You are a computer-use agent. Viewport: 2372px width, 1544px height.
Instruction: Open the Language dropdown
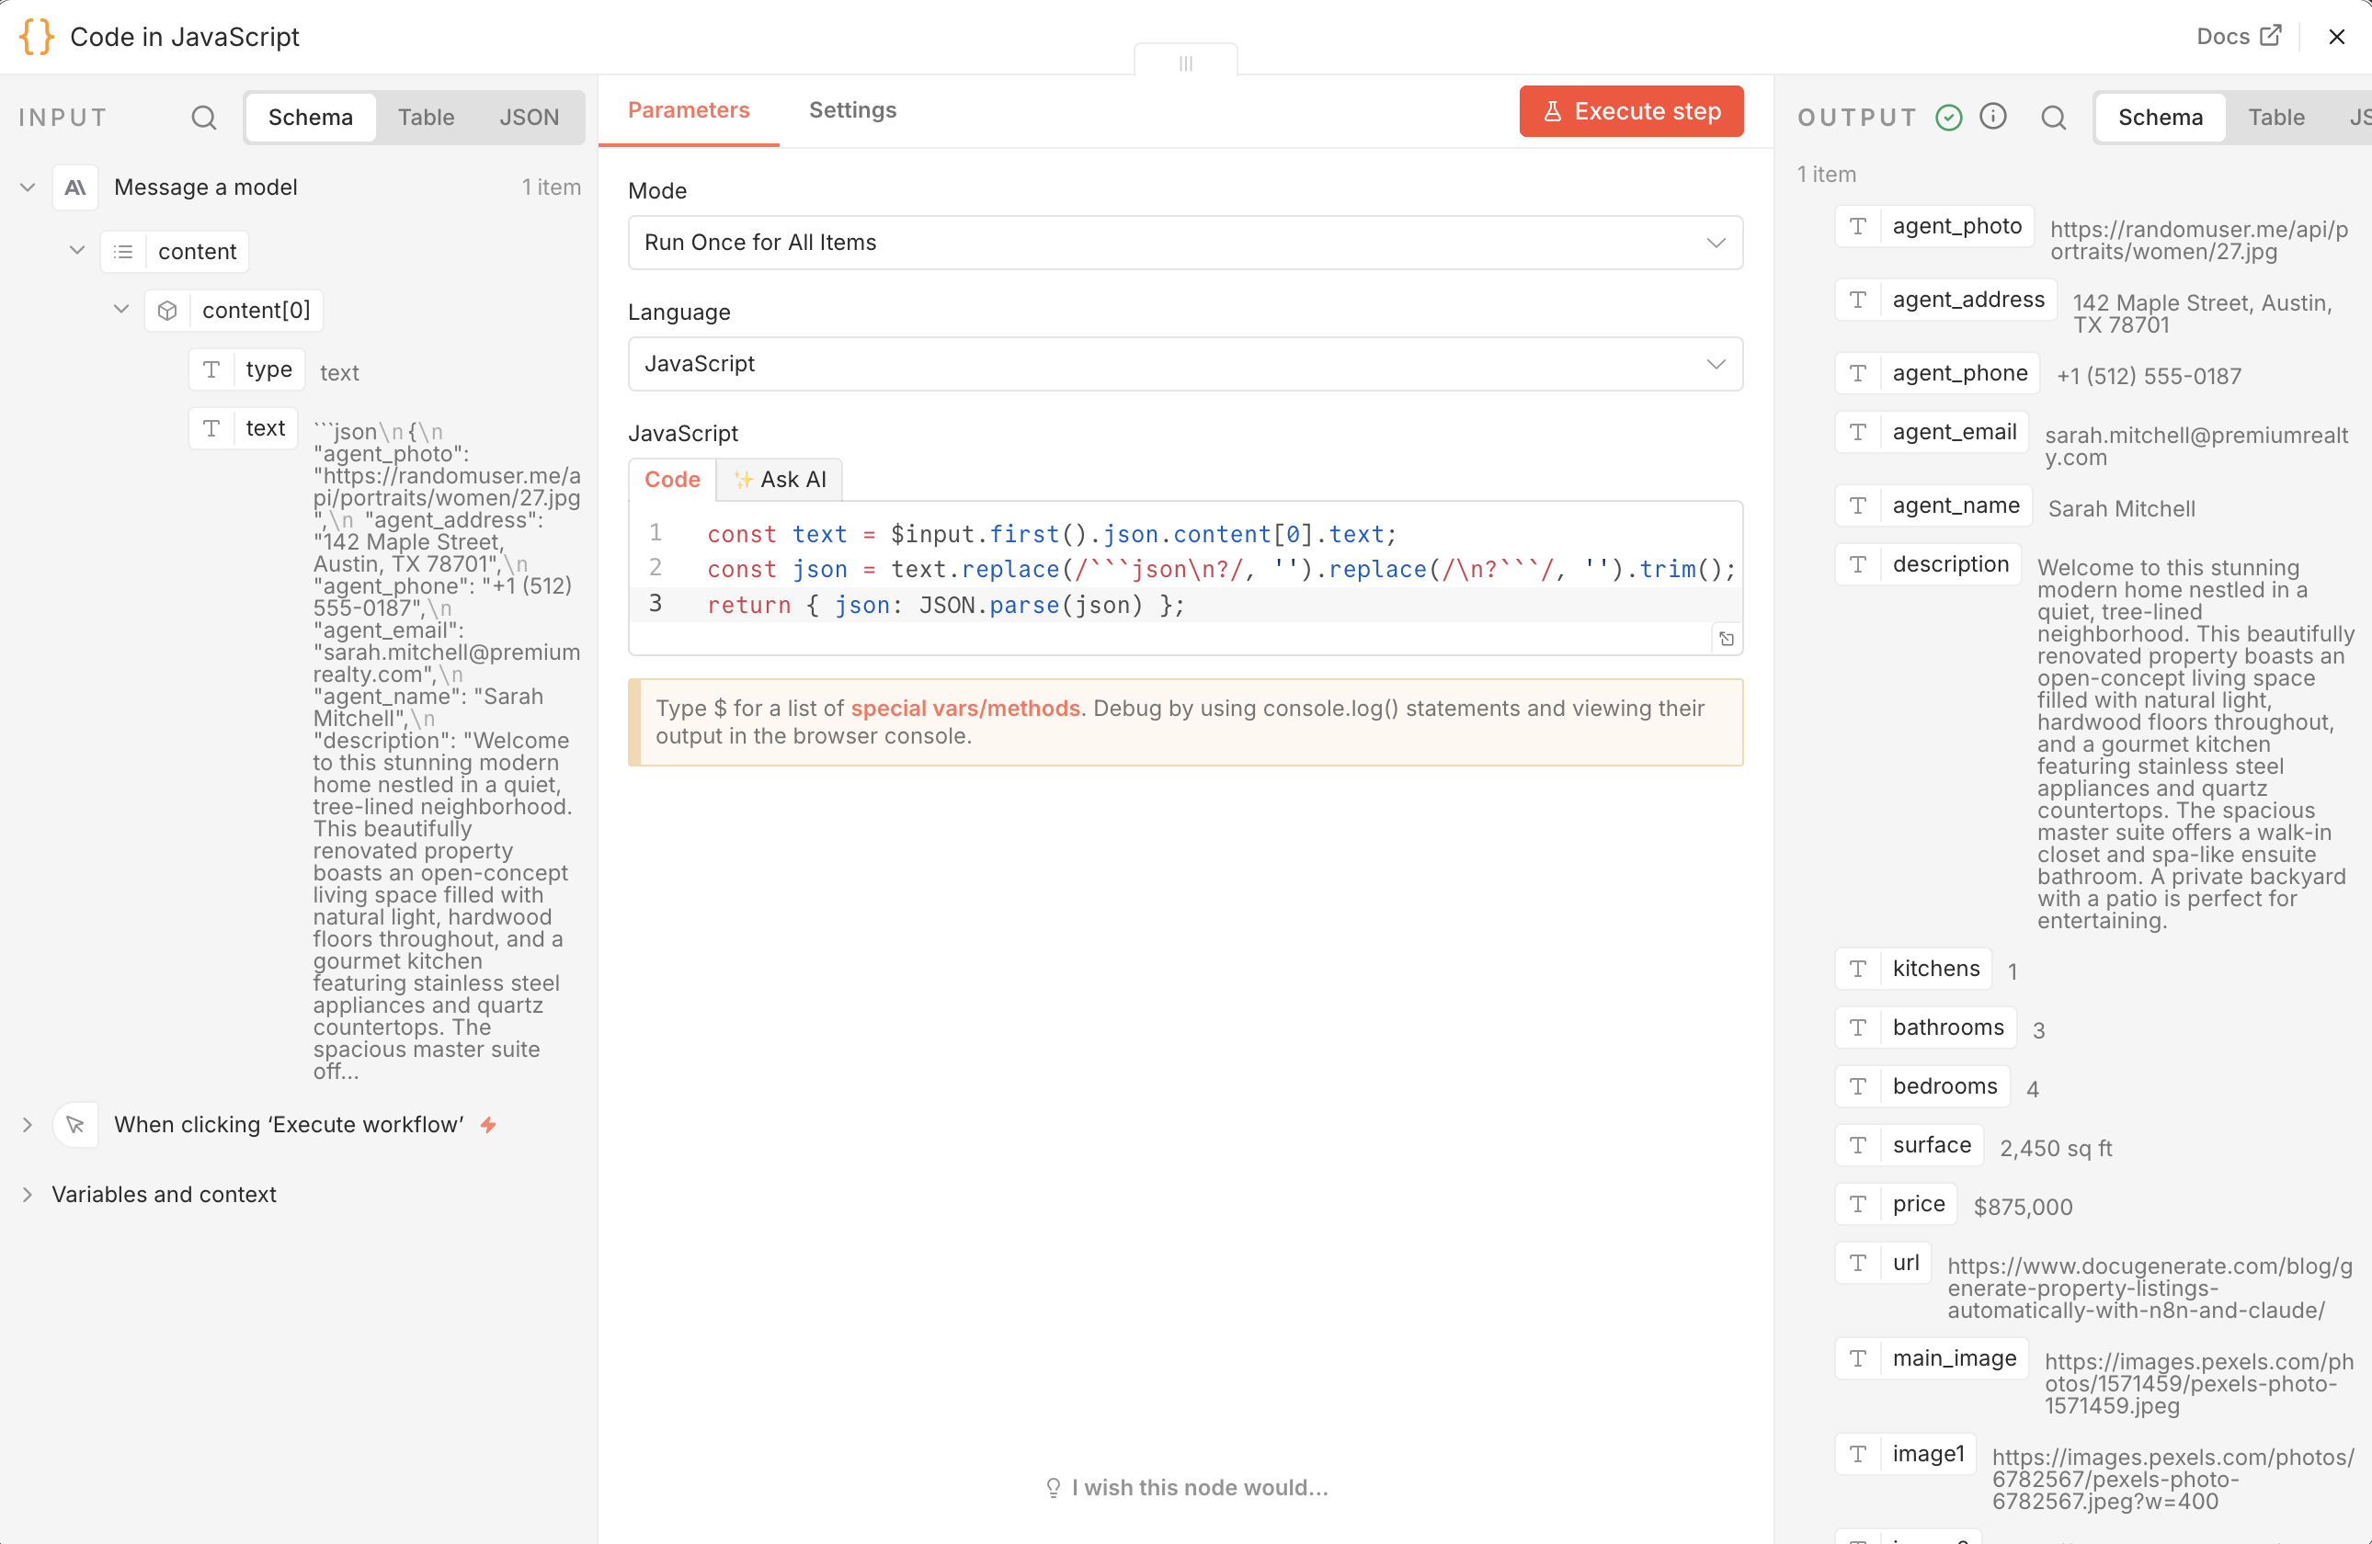[x=1185, y=364]
